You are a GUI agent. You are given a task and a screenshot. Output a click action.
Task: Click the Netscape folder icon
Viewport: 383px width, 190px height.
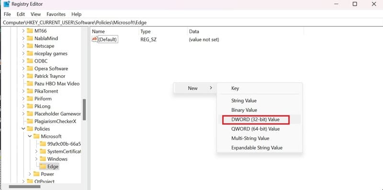30,46
